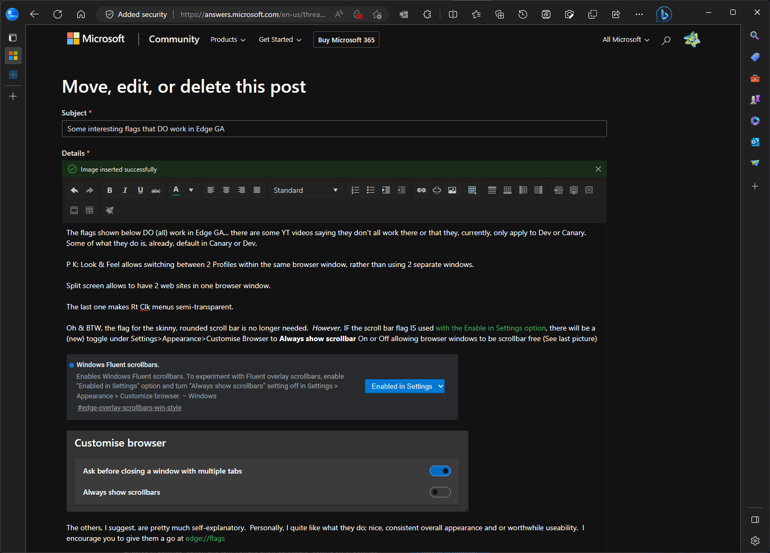Toggle Edge split screen
This screenshot has height=553, width=770.
click(453, 14)
